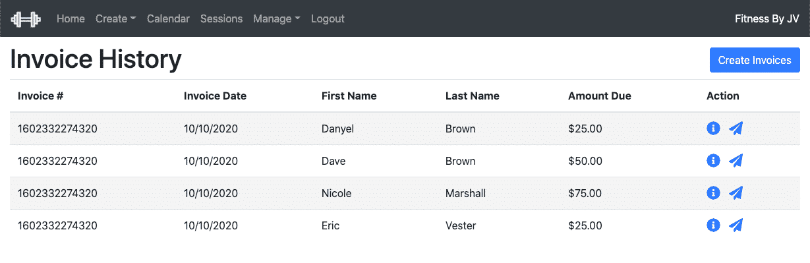Image resolution: width=810 pixels, height=263 pixels.
Task: Send Nicole Marshall's invoice
Action: click(736, 193)
